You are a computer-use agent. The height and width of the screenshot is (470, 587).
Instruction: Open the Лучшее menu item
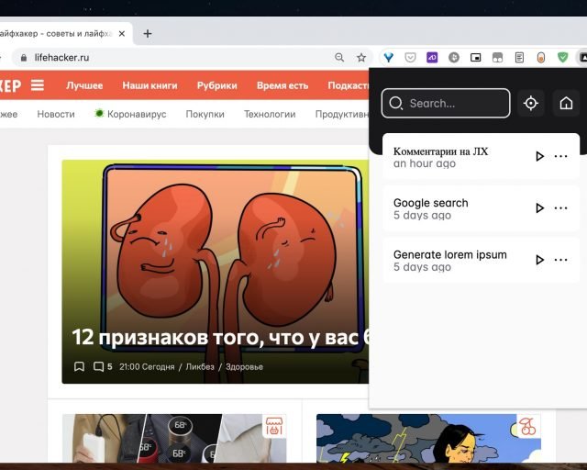pos(84,85)
